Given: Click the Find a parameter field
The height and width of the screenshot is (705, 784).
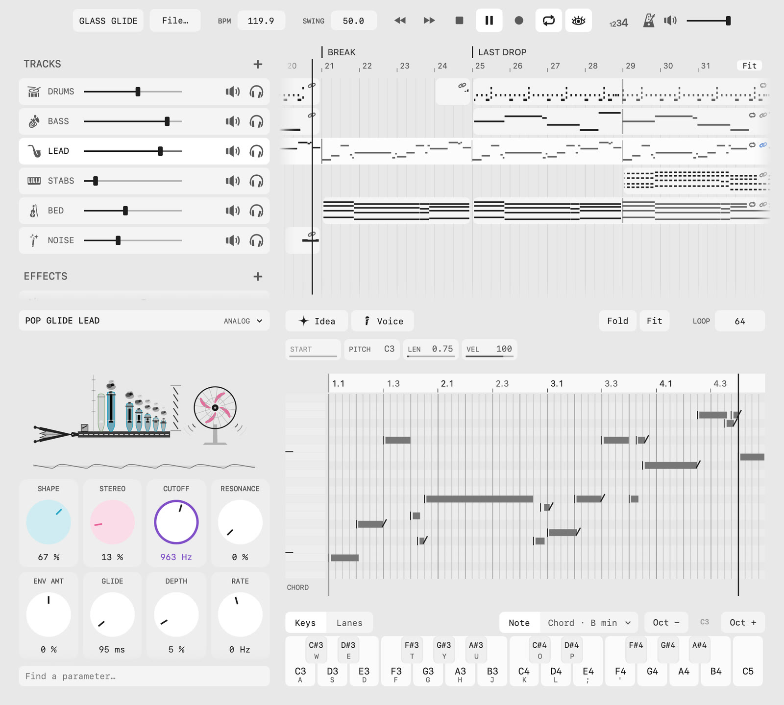Looking at the screenshot, I should pyautogui.click(x=144, y=676).
